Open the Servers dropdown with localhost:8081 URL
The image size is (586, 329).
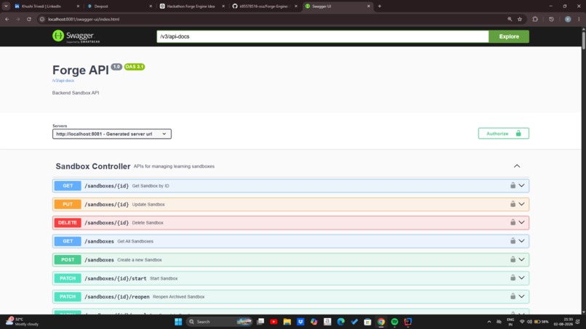tap(112, 134)
